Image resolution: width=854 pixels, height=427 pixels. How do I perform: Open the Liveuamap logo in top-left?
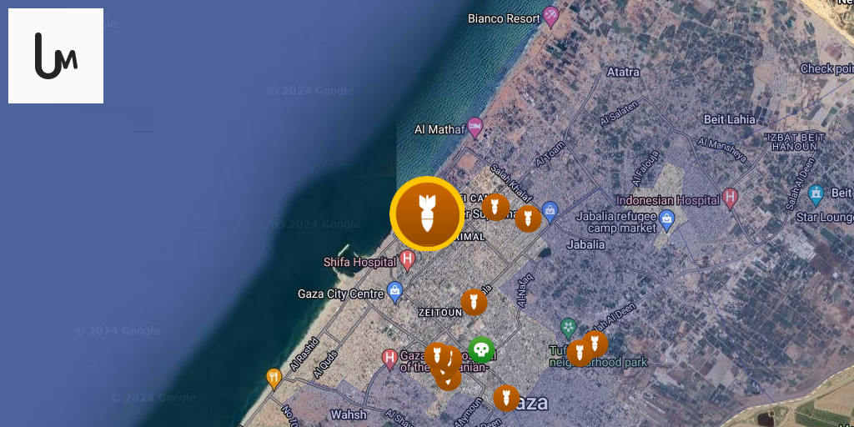[x=56, y=56]
